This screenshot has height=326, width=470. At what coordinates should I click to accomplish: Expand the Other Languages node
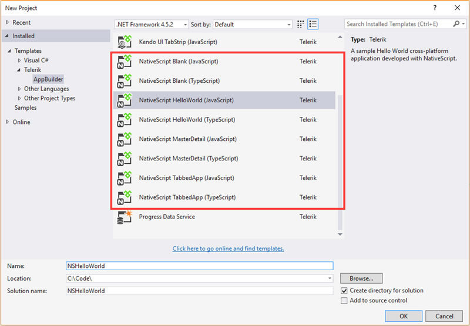[19, 89]
